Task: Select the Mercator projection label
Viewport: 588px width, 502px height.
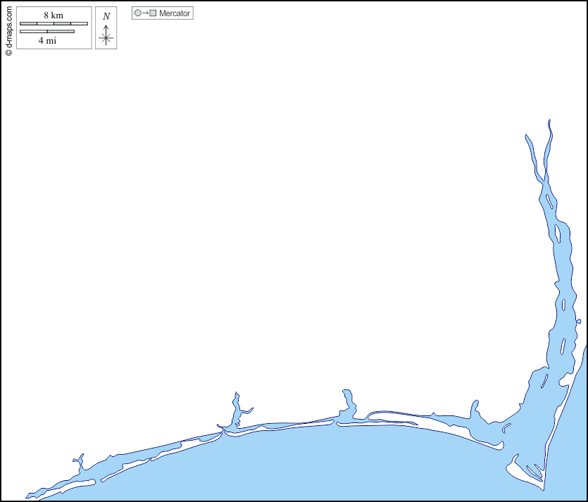Action: [x=175, y=13]
